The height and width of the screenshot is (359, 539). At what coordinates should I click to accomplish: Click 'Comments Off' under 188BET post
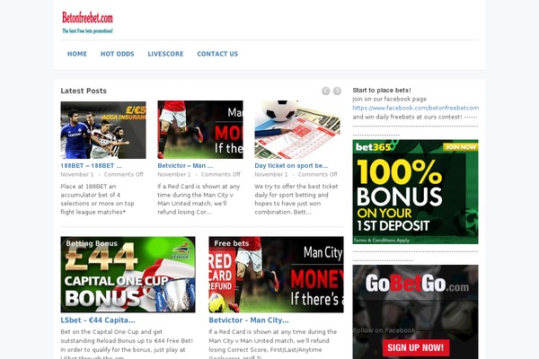[124, 174]
